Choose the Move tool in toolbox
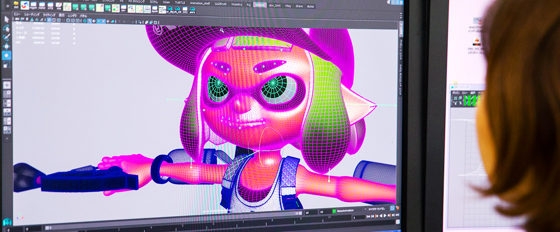The width and height of the screenshot is (560, 232). [x=7, y=46]
